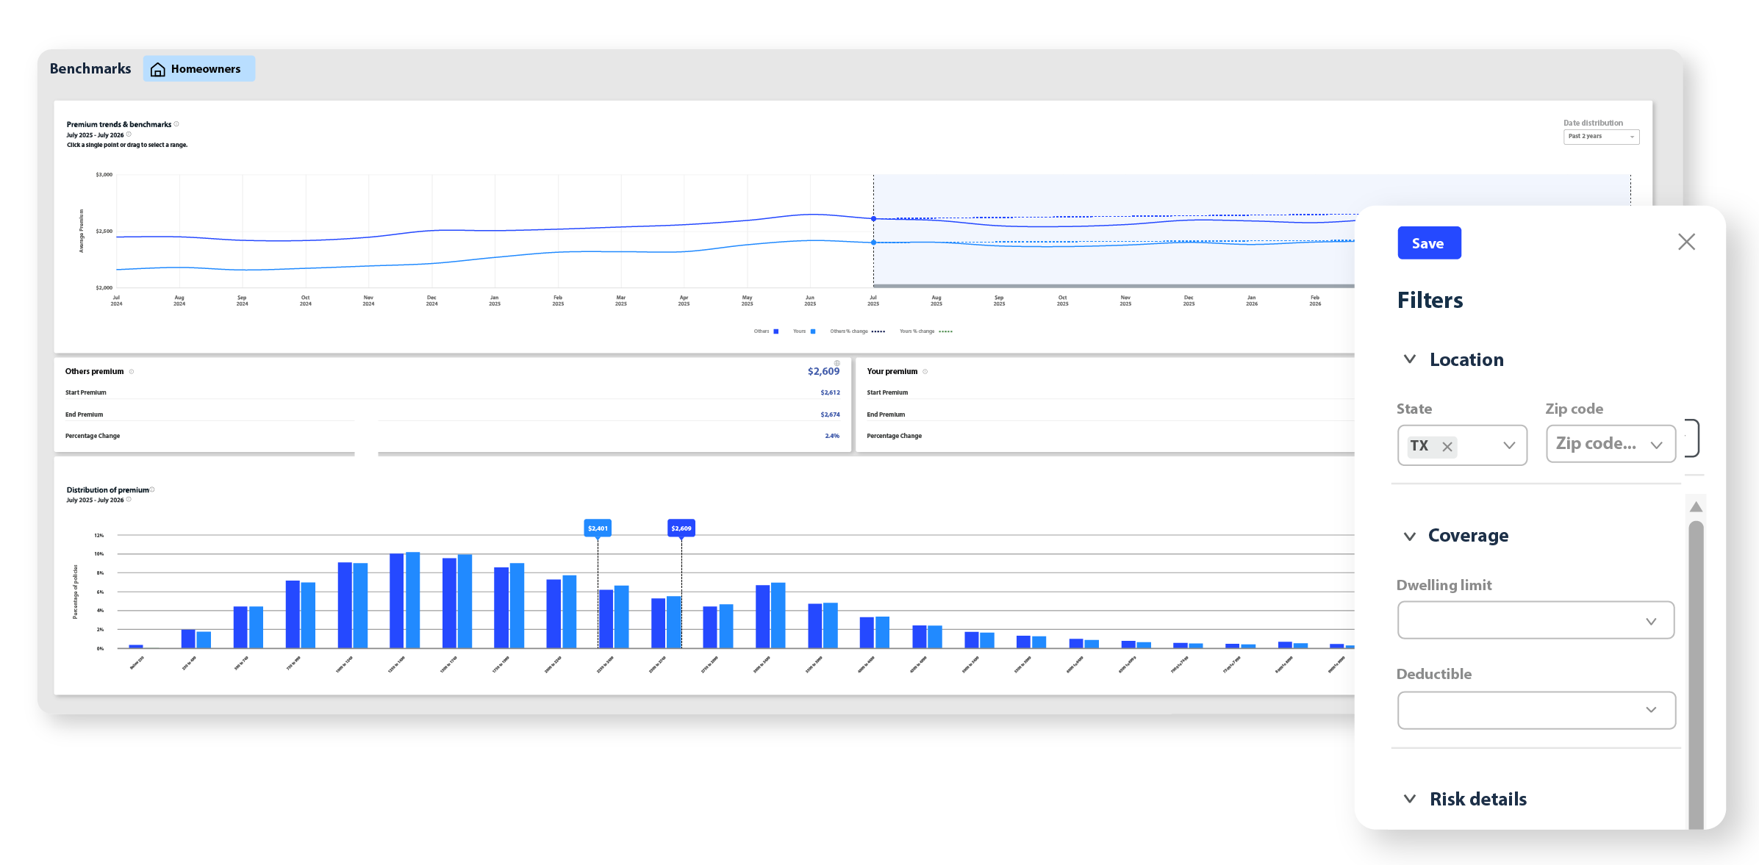
Task: Toggle Others % change legend entry
Action: click(x=858, y=331)
